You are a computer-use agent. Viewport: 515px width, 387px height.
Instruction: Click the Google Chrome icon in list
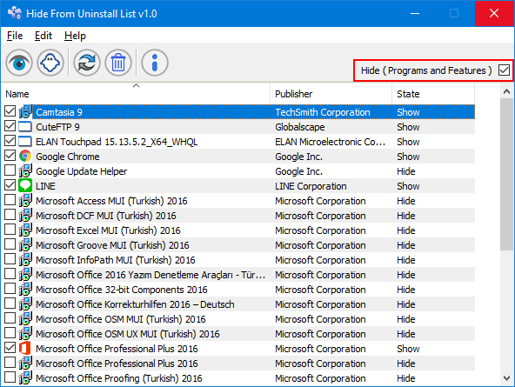coord(25,157)
